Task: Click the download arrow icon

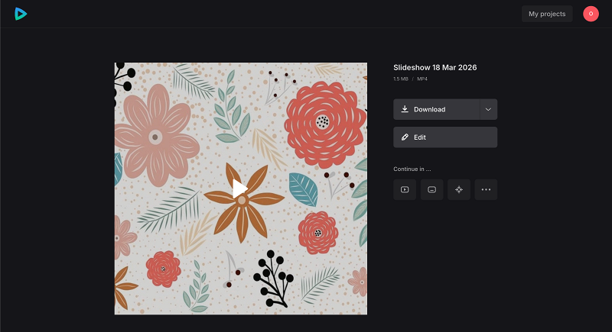Action: tap(405, 109)
